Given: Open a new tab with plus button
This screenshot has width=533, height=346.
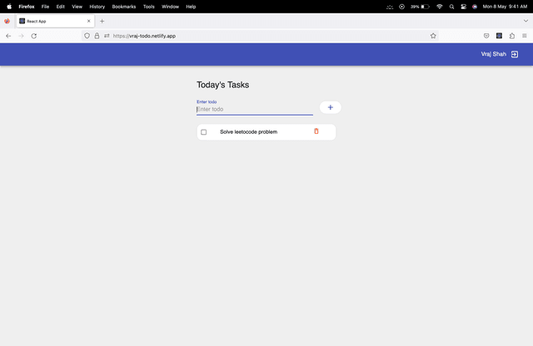Looking at the screenshot, I should [102, 21].
